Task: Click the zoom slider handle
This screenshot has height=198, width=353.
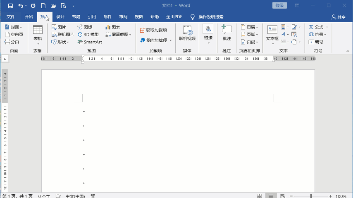Action: coord(311,196)
